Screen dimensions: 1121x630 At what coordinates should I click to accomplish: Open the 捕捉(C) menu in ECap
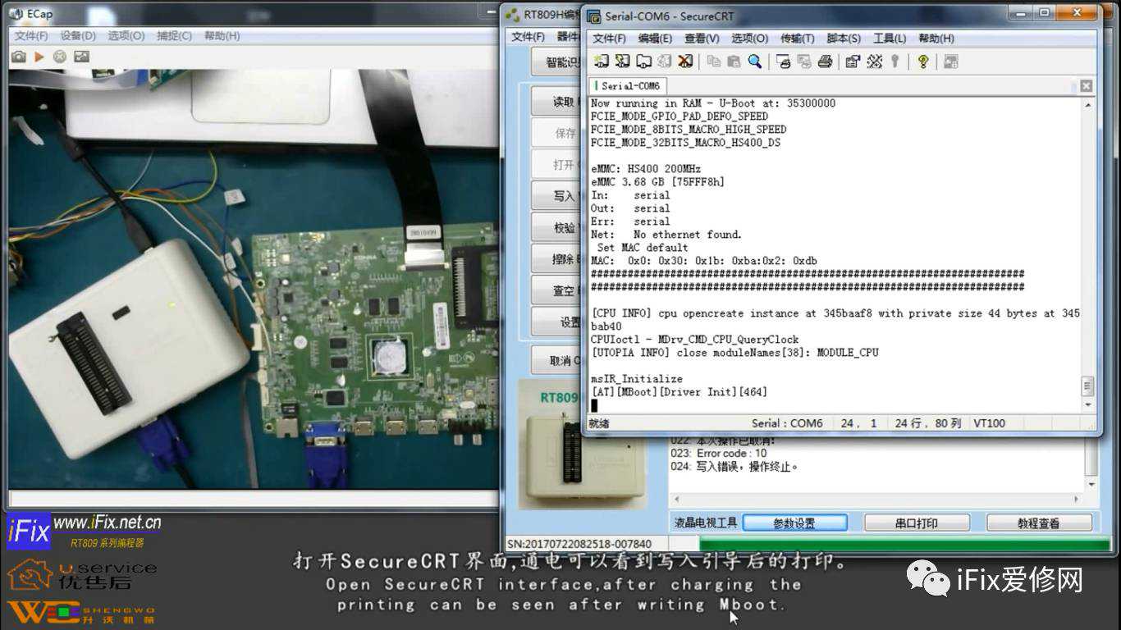[174, 36]
